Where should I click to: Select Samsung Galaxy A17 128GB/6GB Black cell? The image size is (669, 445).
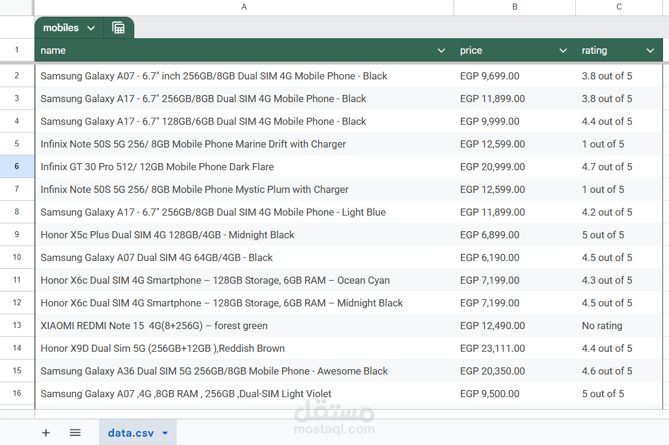pyautogui.click(x=244, y=121)
